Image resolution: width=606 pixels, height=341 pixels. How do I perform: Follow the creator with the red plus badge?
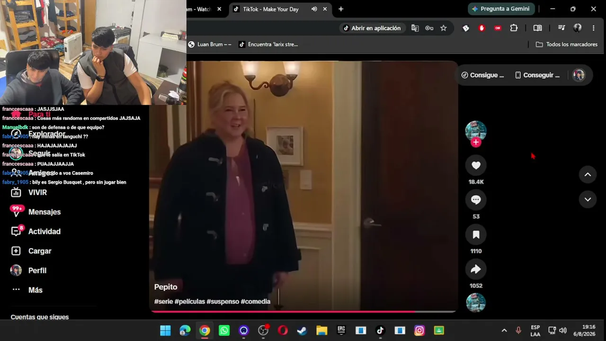point(476,142)
